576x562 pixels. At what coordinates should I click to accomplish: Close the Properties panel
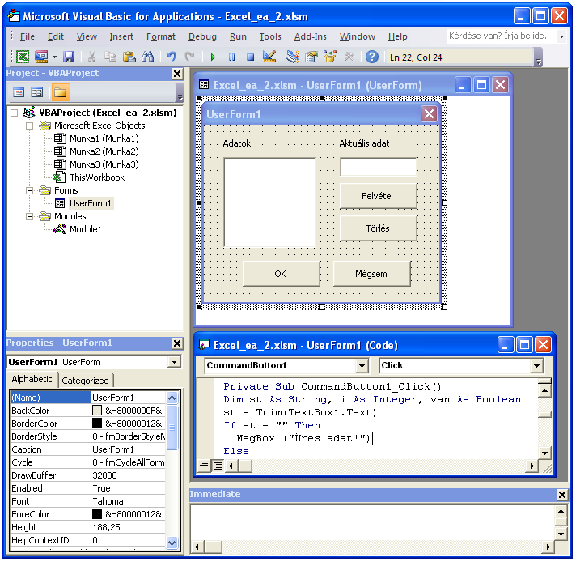click(177, 343)
